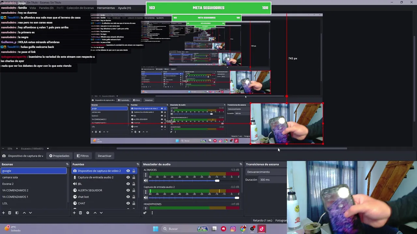The width and height of the screenshot is (417, 234).
Task: Open OBS icon on the taskbar
Action: pyautogui.click(x=252, y=229)
